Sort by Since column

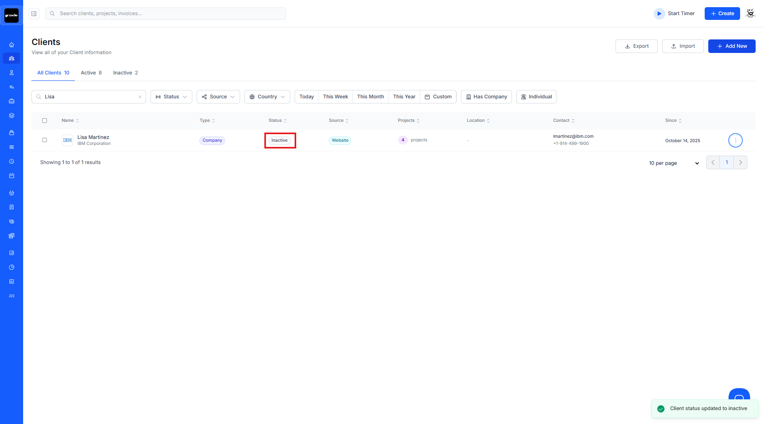click(673, 121)
